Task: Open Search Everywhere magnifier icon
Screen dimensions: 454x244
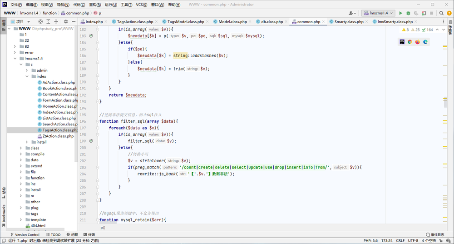Action: point(441,13)
